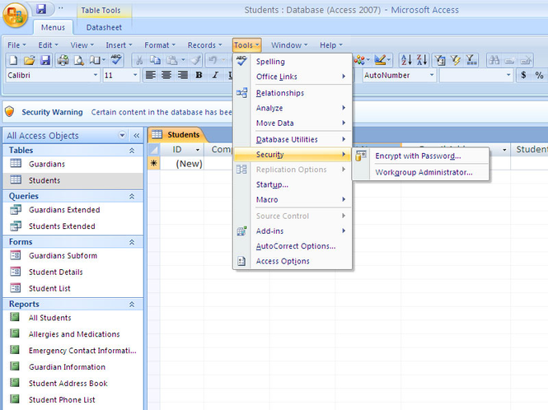Switch to the Datasheet ribbon tab
Viewport: 548px width, 410px height.
(104, 27)
